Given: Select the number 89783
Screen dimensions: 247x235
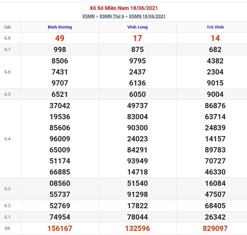Looking at the screenshot, I should click(215, 150).
